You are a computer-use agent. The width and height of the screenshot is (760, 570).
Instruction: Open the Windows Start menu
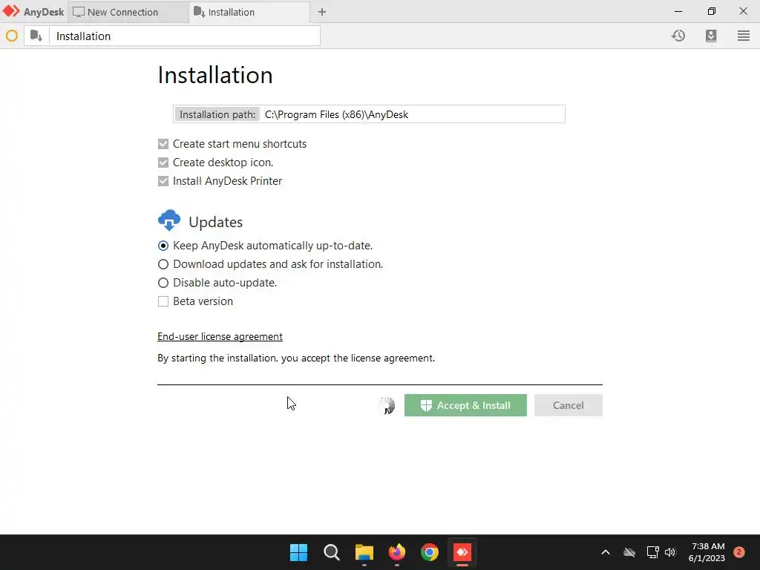coord(298,552)
